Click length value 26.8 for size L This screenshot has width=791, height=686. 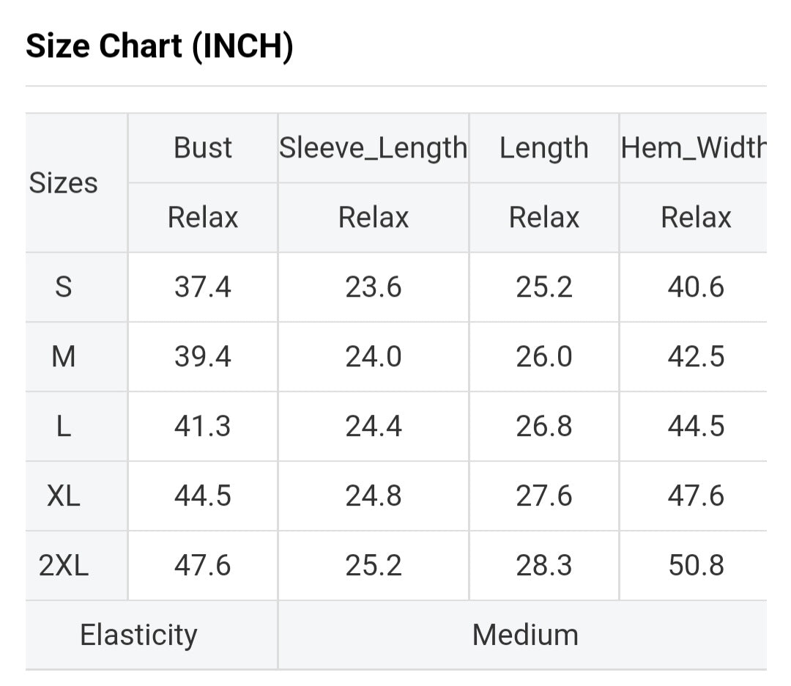pyautogui.click(x=543, y=427)
